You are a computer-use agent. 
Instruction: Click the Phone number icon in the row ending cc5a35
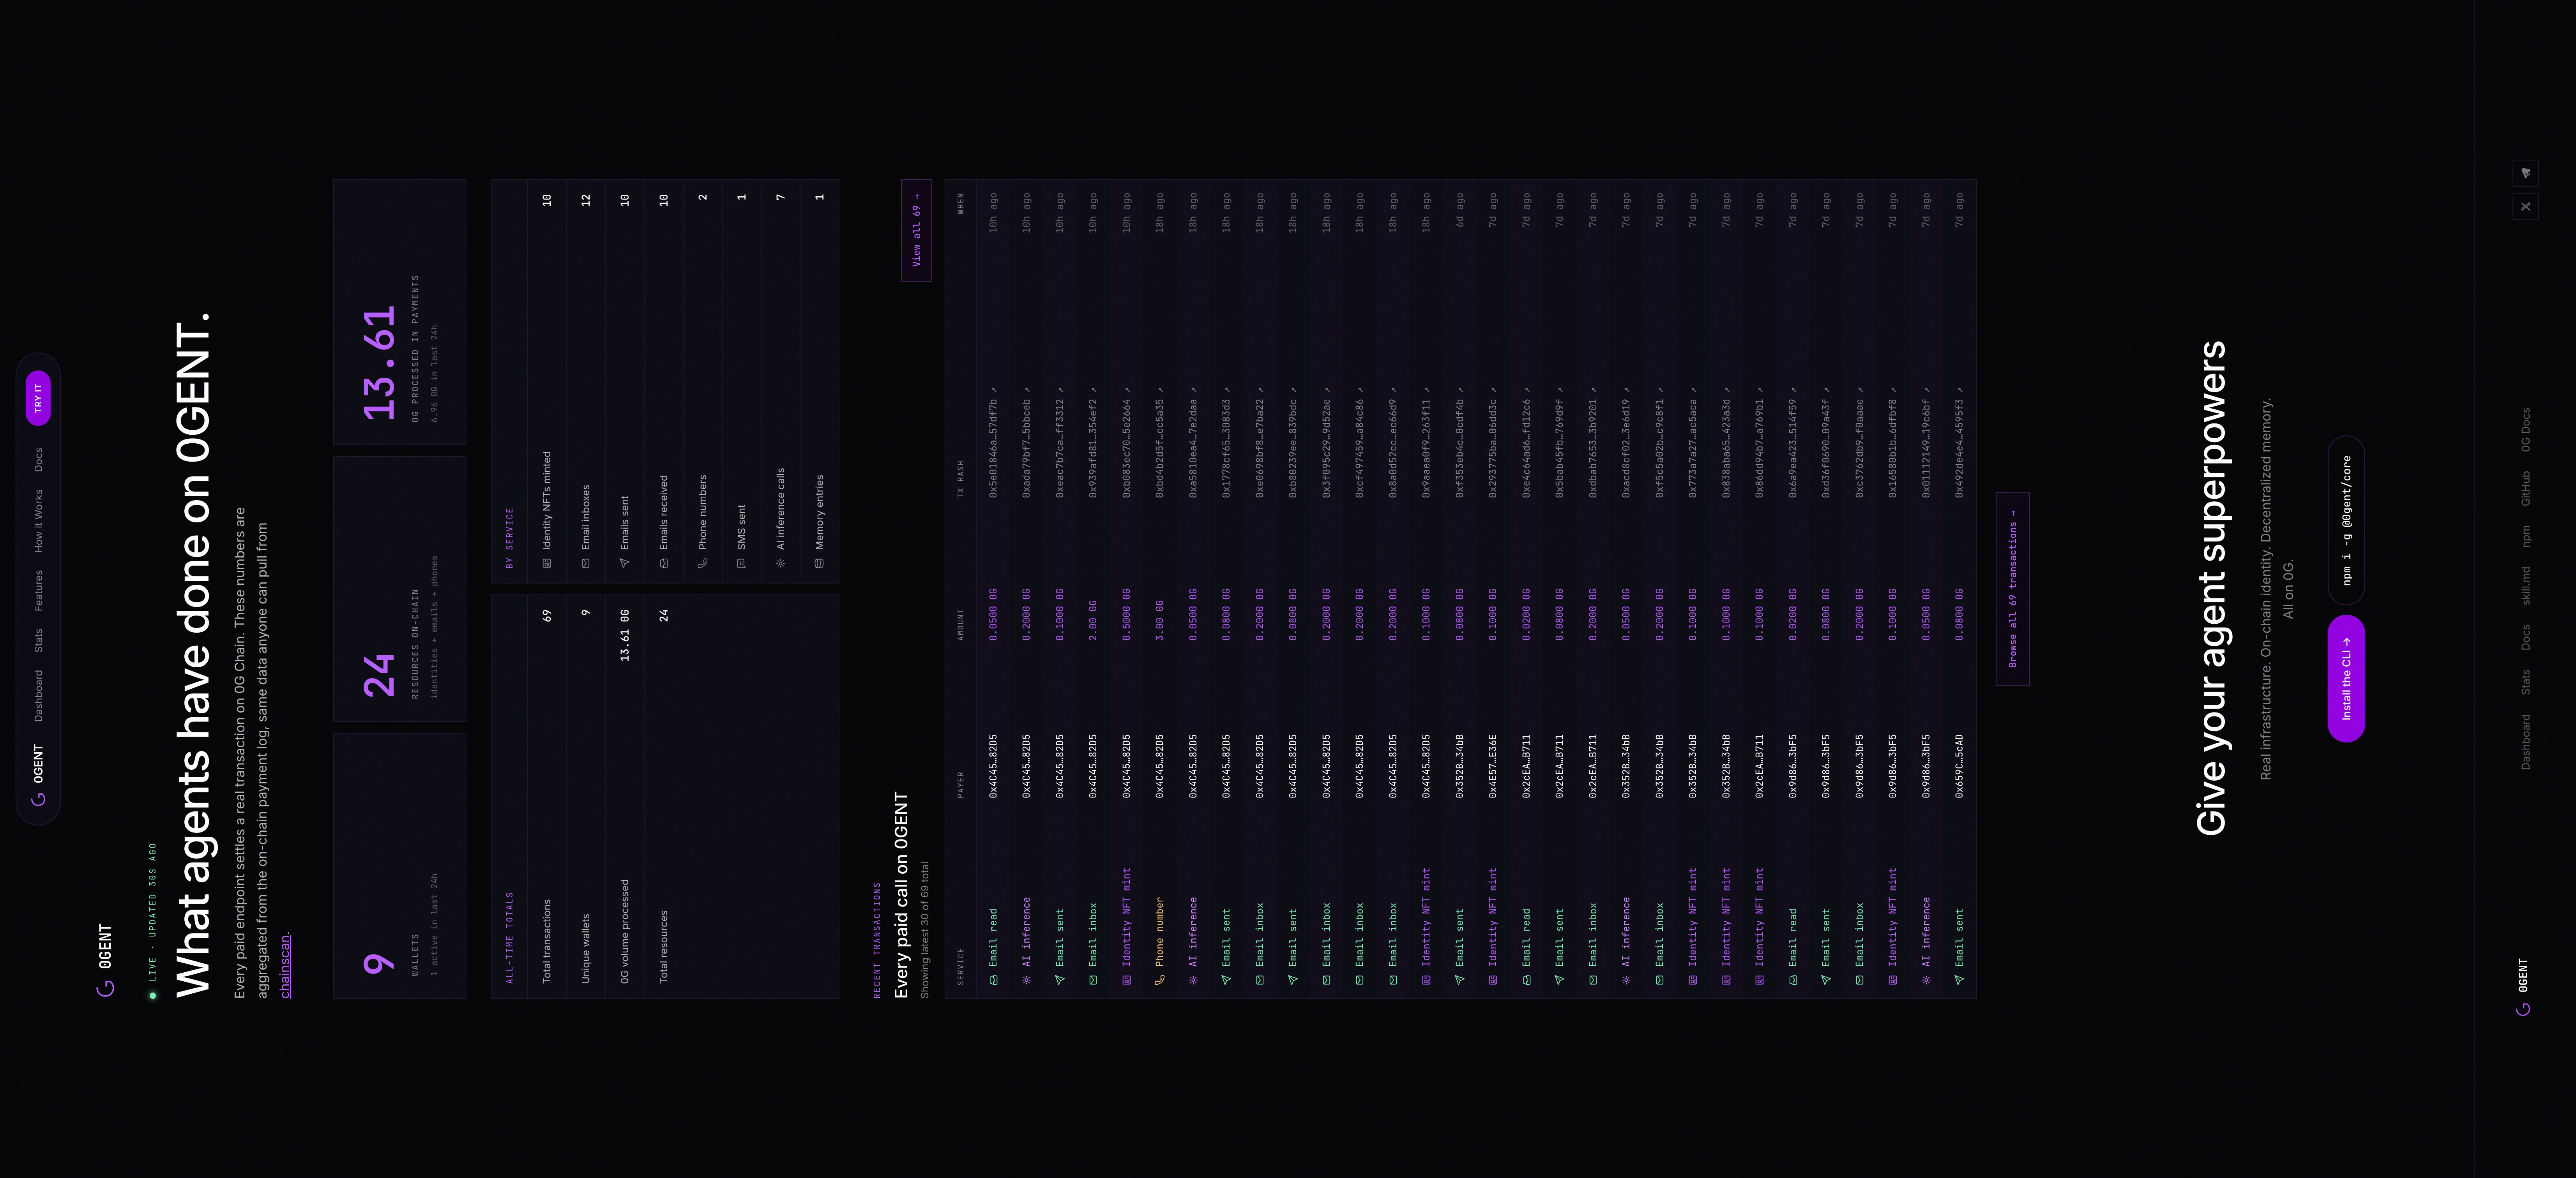pos(1160,980)
